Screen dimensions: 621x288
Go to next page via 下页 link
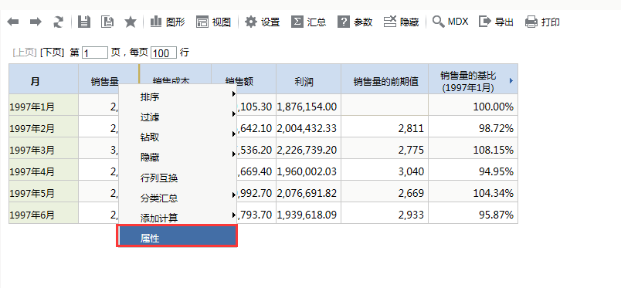click(52, 53)
